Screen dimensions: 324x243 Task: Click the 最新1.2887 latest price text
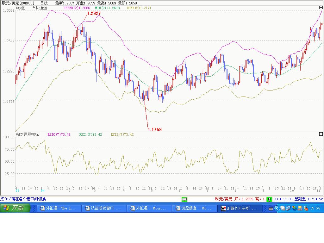(x=65, y=3)
